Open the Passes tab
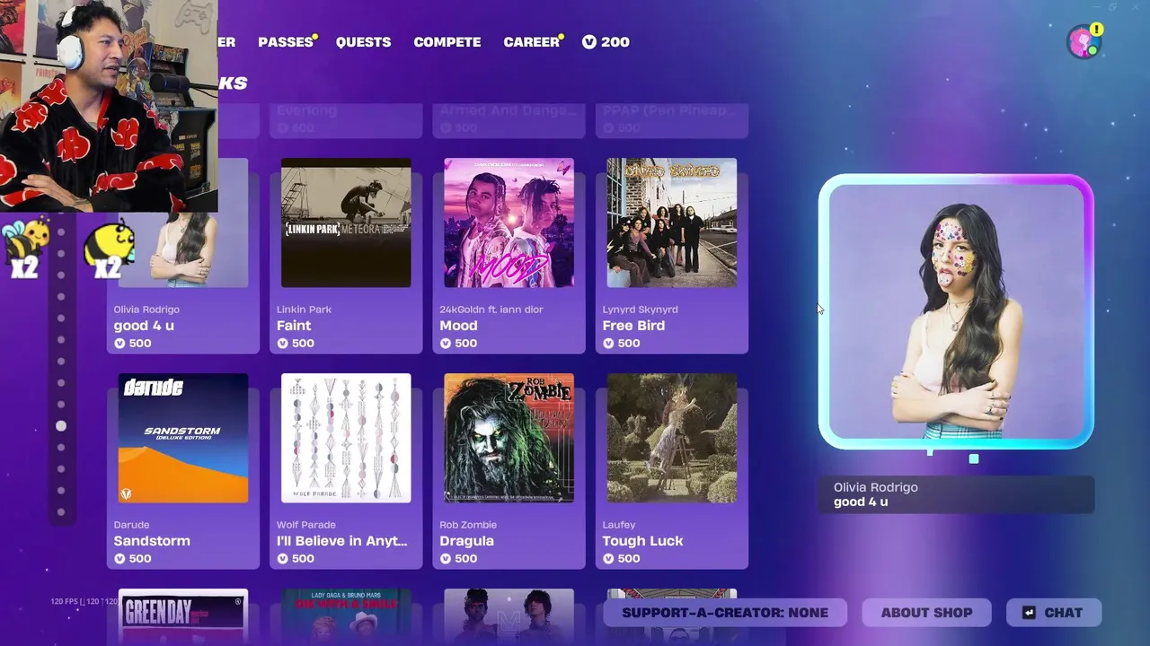 click(286, 42)
